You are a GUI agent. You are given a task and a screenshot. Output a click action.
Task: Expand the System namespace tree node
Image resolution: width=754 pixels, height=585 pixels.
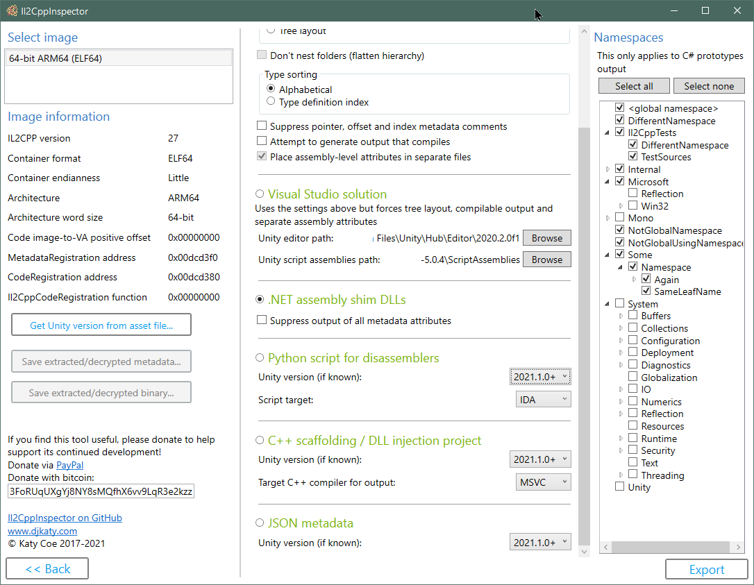608,303
